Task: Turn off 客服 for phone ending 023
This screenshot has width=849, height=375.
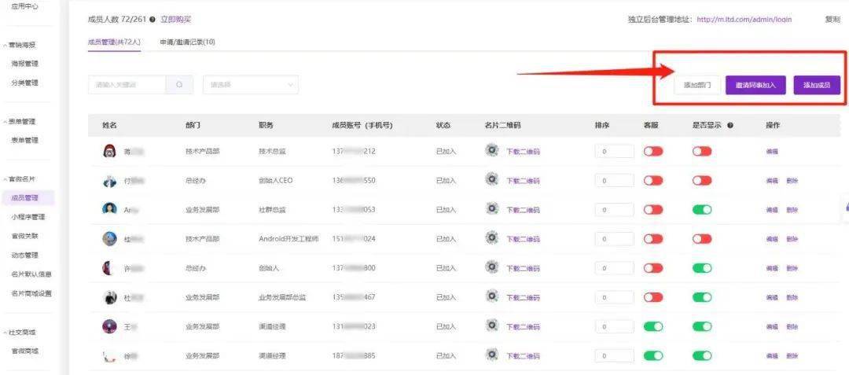Action: (x=653, y=327)
